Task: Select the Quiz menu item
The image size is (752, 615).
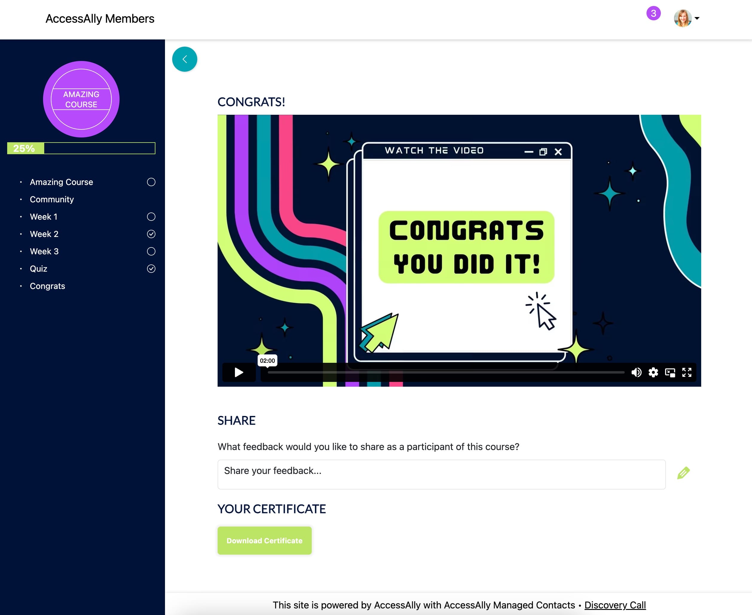Action: coord(39,268)
